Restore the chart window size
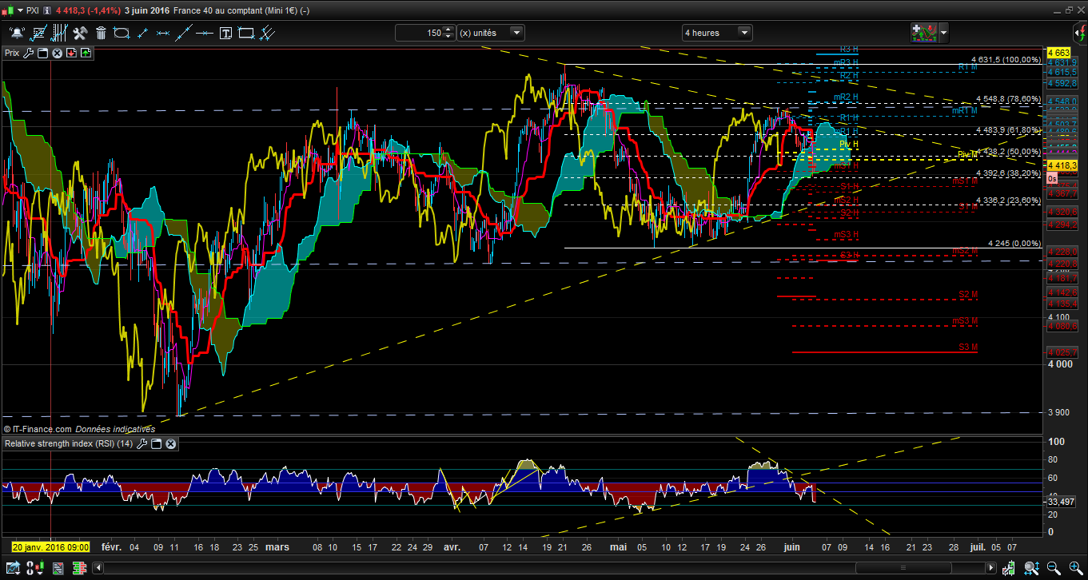This screenshot has width=1088, height=580. point(1067,10)
